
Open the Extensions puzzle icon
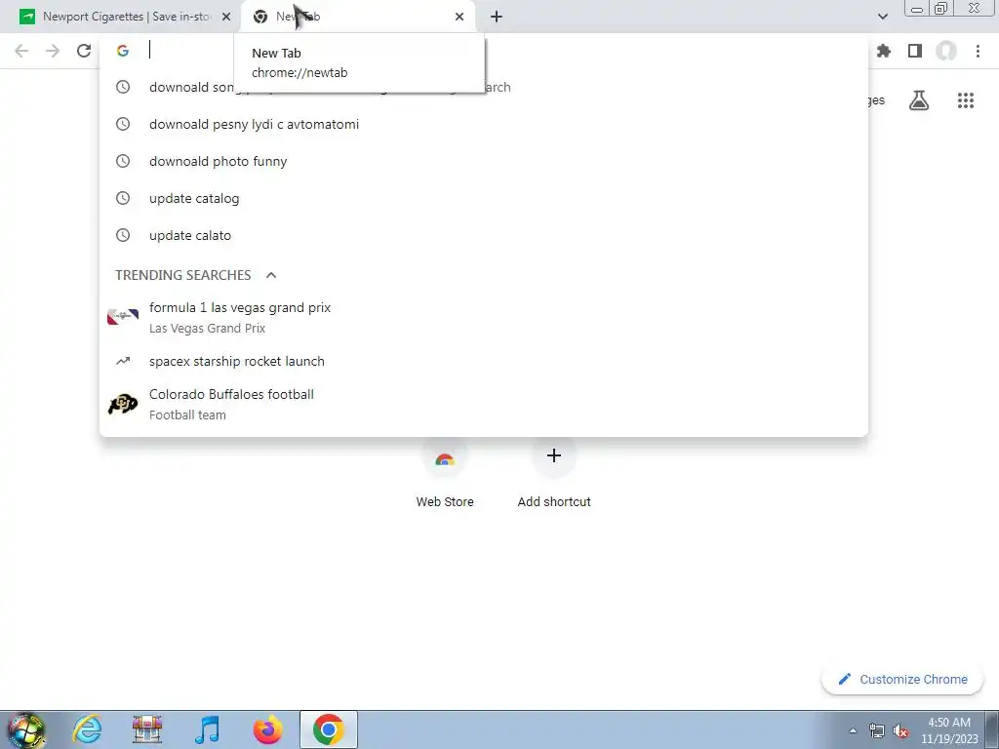pyautogui.click(x=884, y=51)
